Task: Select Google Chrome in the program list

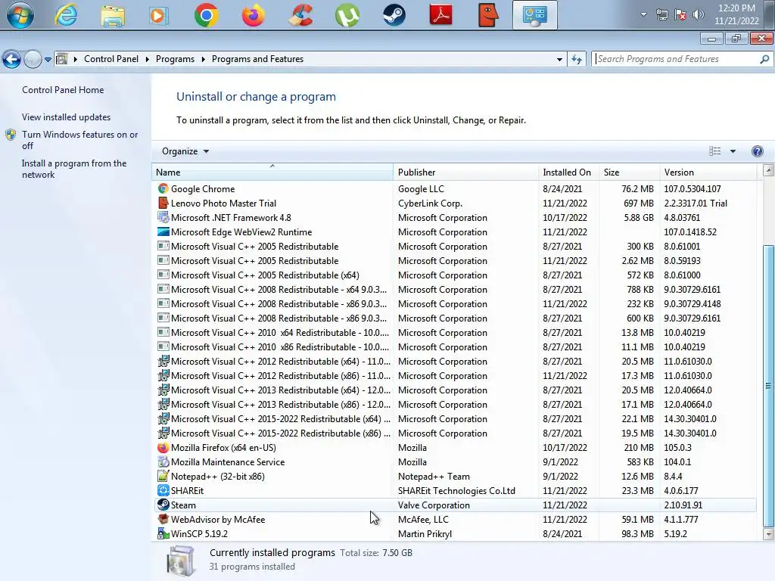Action: pos(454,188)
